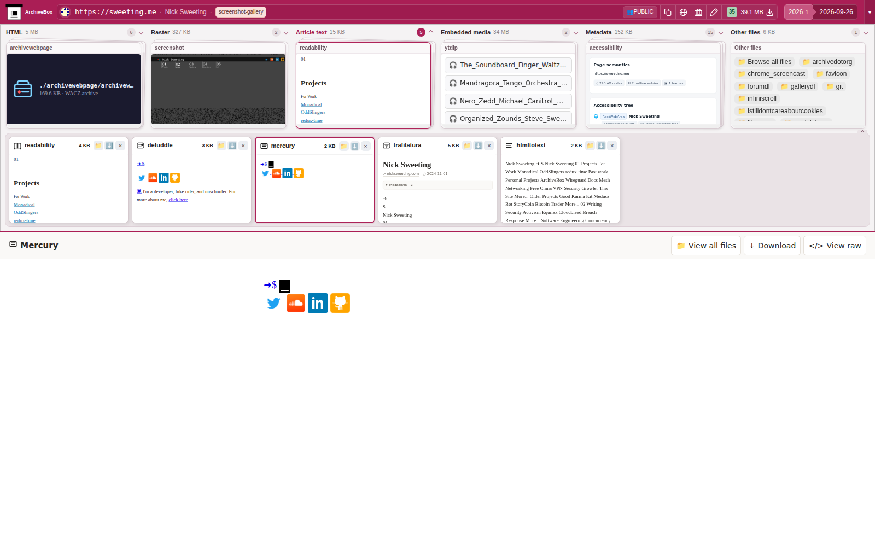This screenshot has width=875, height=547.
Task: Expand the Embedded media section chevron
Action: [576, 33]
